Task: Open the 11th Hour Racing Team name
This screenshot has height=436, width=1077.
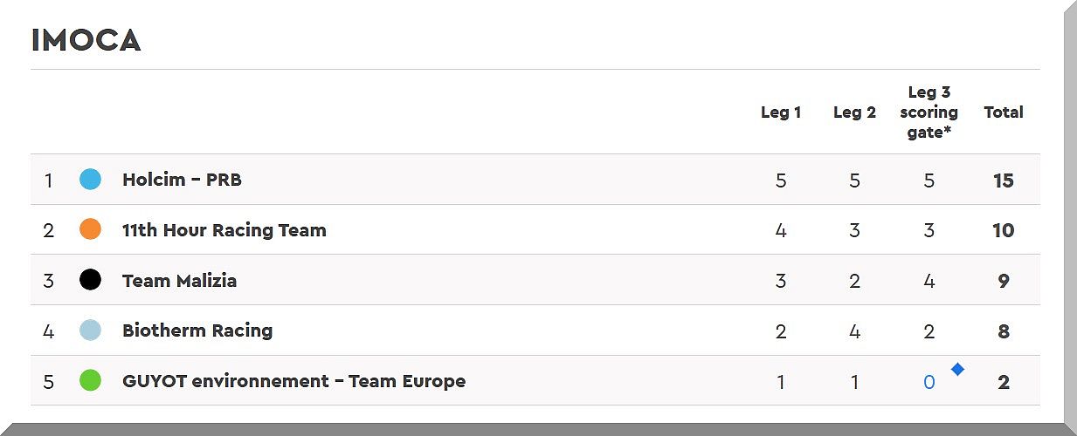Action: click(224, 230)
